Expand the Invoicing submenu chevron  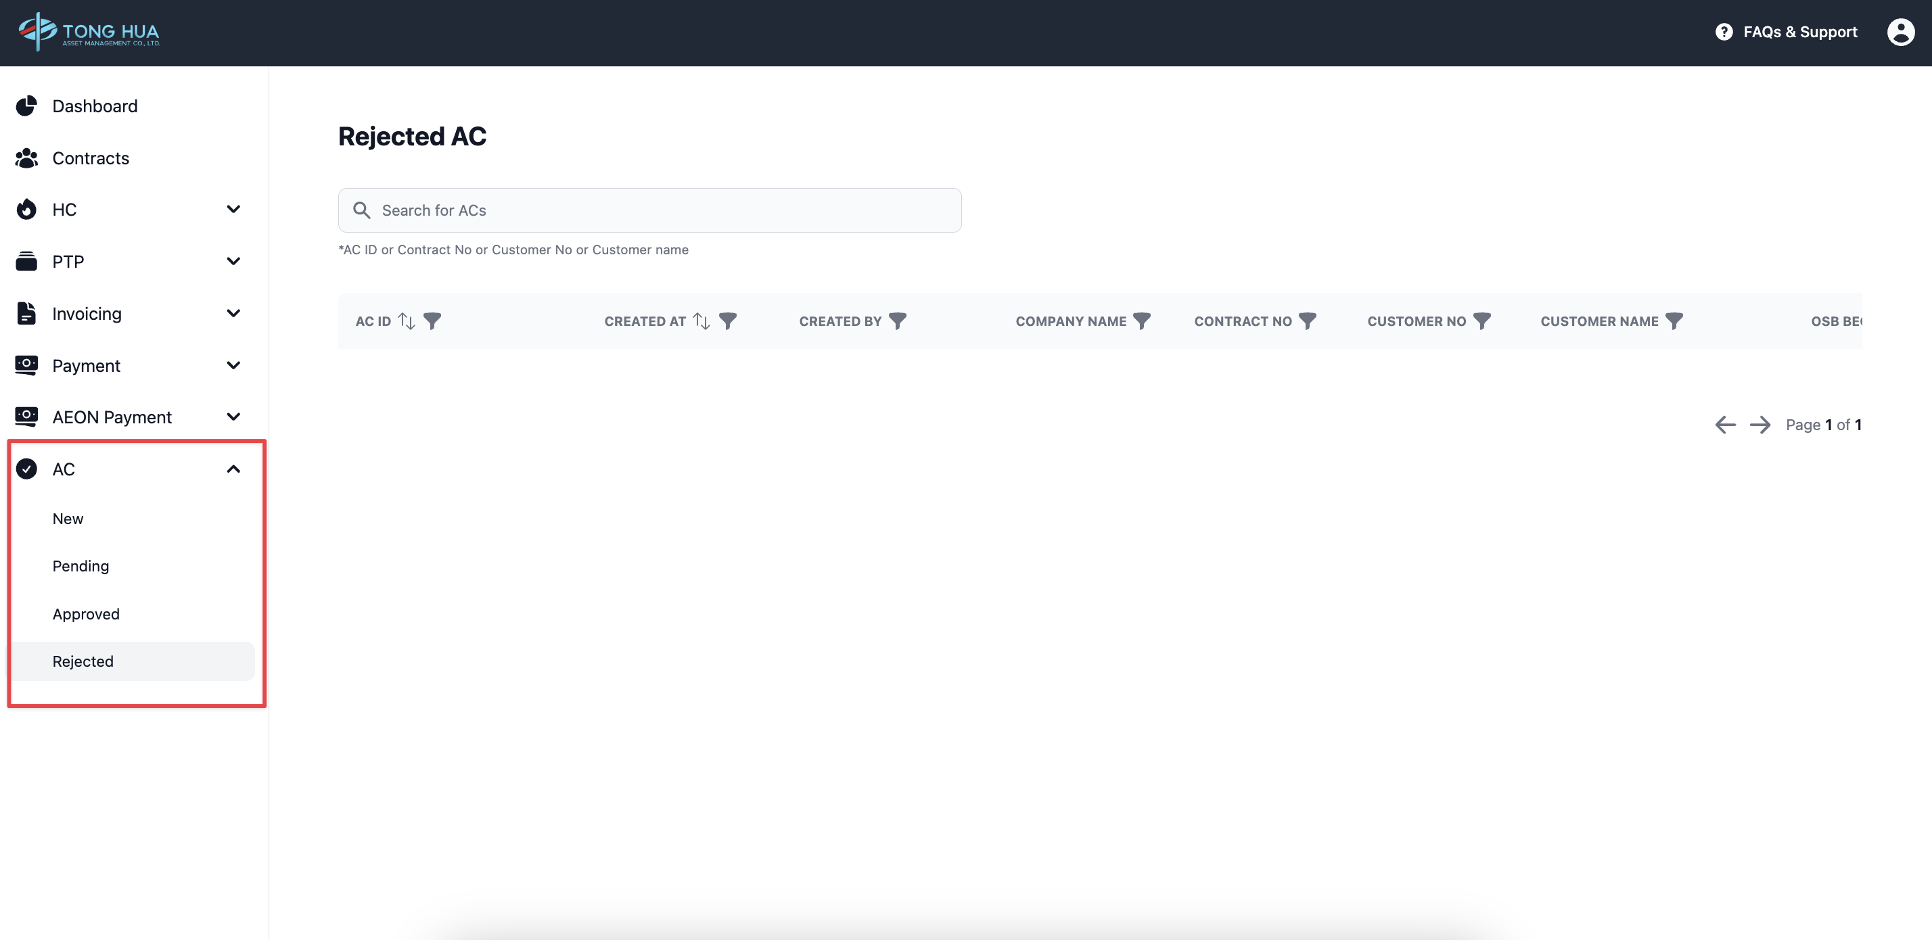point(233,313)
